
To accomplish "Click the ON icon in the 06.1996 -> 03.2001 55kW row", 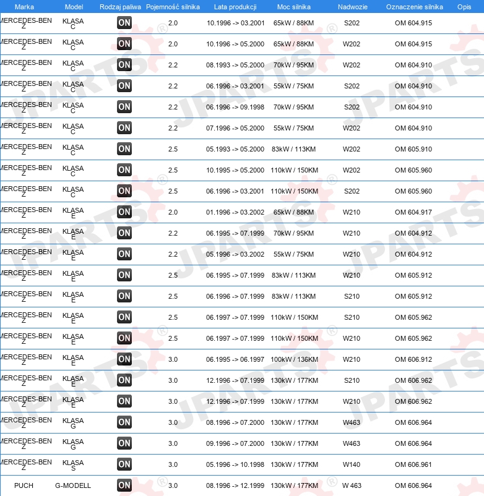I will click(x=124, y=86).
